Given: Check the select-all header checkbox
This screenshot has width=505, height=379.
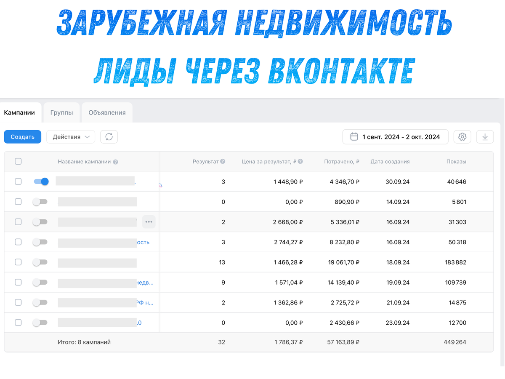Looking at the screenshot, I should (x=18, y=161).
